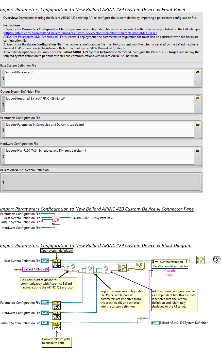This screenshot has height=354, width=221.
Task: Click the 'Parameters Configuration File' connector pane input label
Action: click(x=20, y=214)
